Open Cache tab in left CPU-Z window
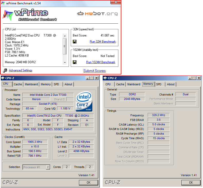 [x=18, y=84]
